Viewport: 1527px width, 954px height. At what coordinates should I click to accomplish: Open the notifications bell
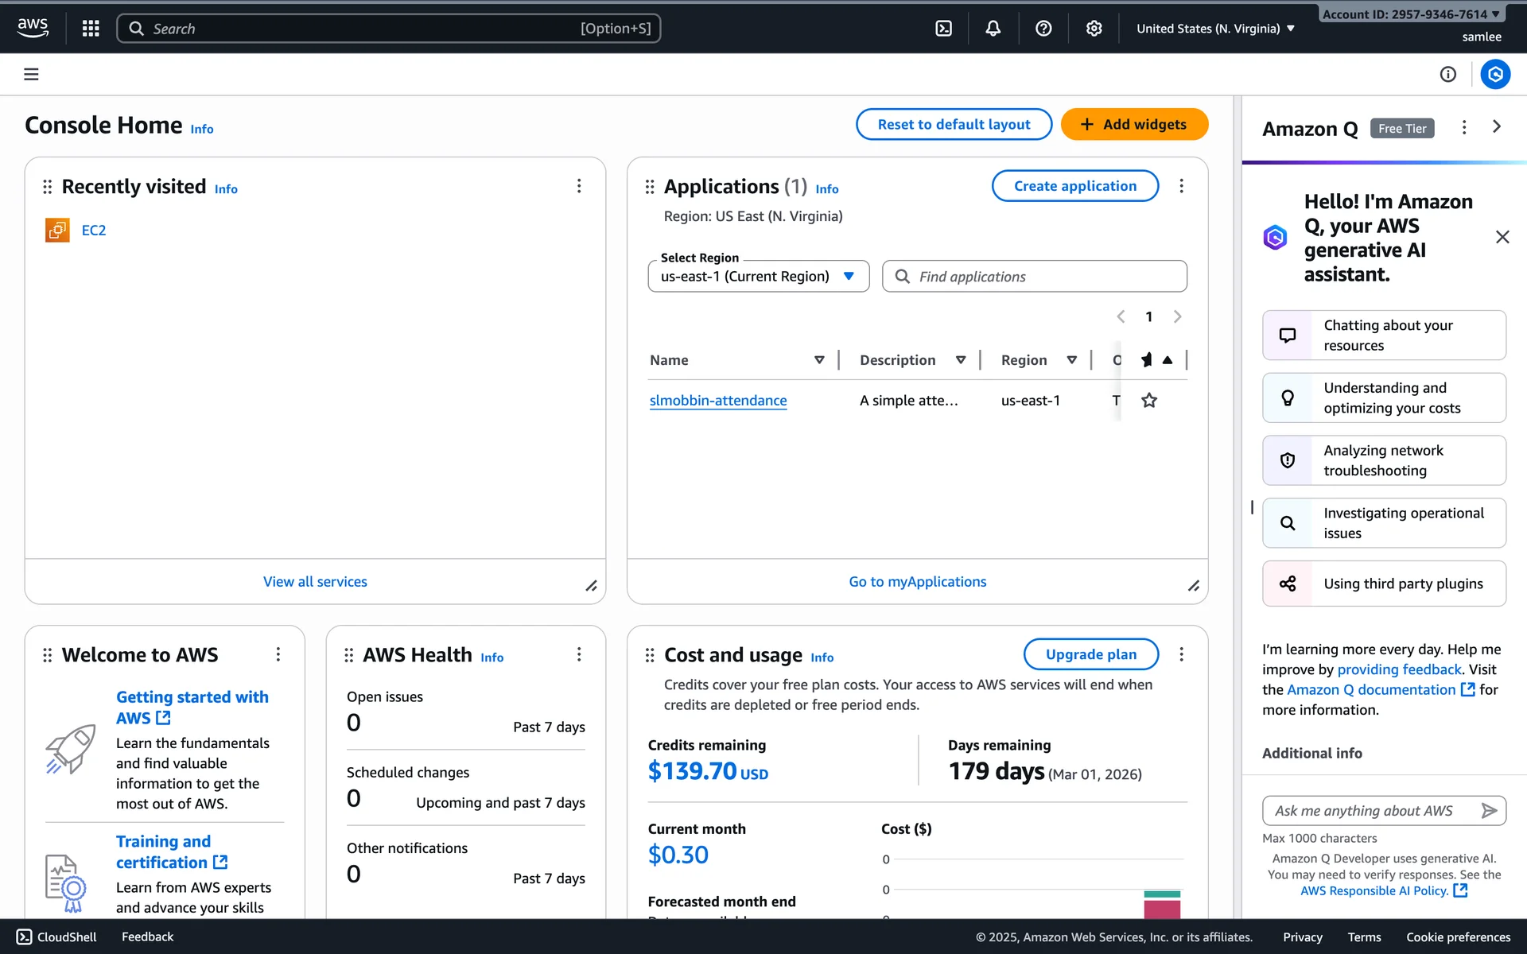993,29
